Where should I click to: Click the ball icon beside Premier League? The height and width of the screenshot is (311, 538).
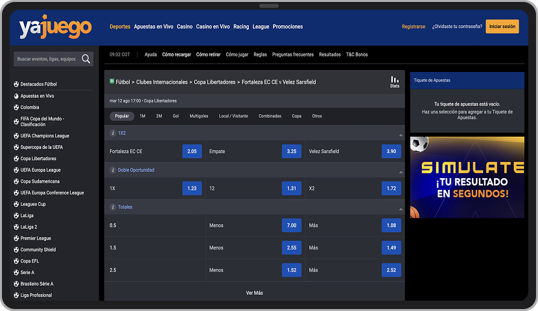pyautogui.click(x=16, y=238)
